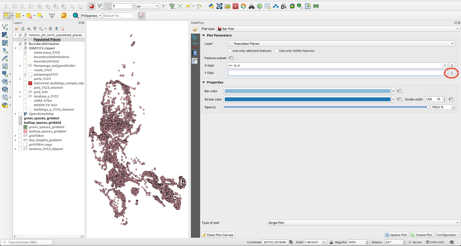The image size is (461, 246).
Task: Open the Python console icon
Action: point(211,6)
